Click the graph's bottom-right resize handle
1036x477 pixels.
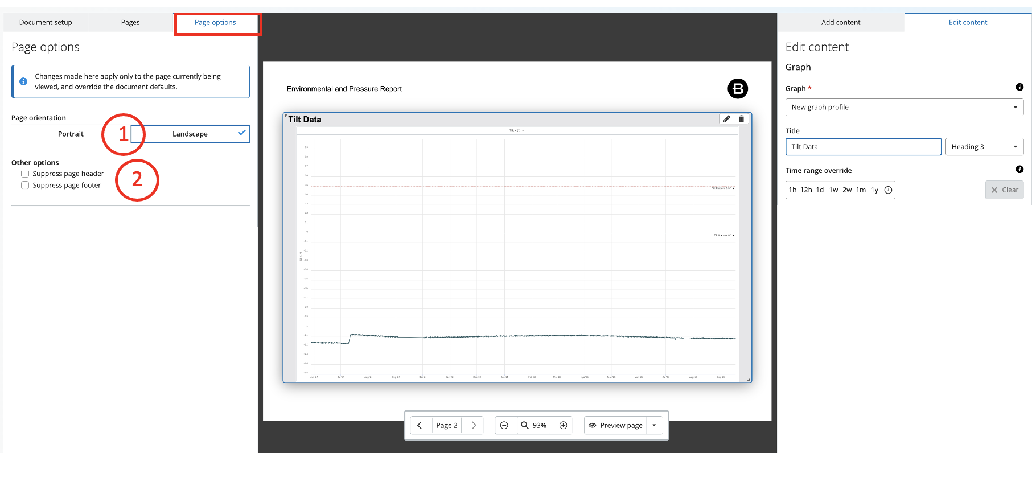[x=749, y=379]
